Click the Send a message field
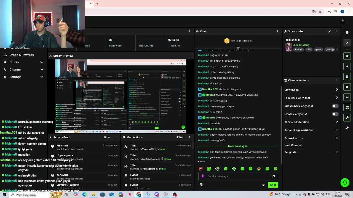Screen dimensions: 353x198 238,176
